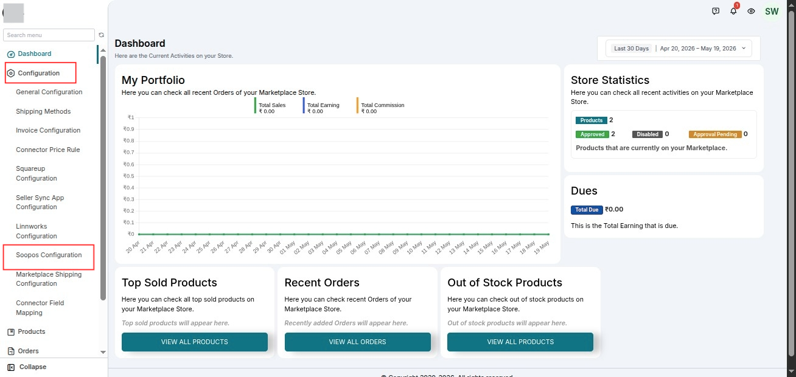Click the Dashboard page title

[x=140, y=43]
